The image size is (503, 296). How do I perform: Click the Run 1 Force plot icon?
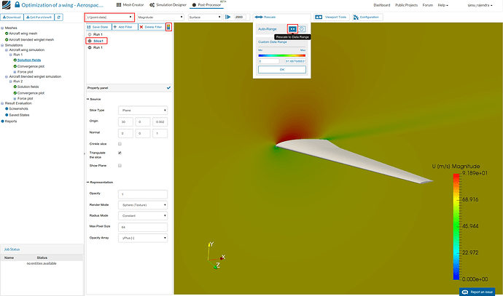tap(15, 72)
